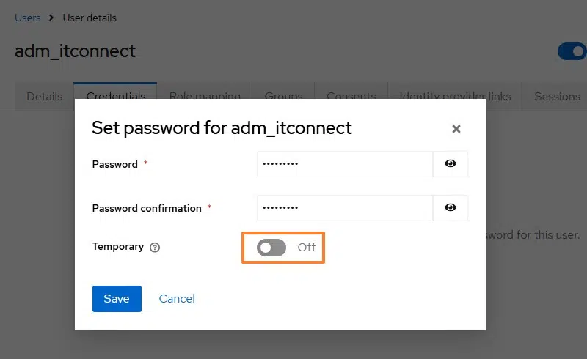Select the Groups tab
The height and width of the screenshot is (359, 587).
coord(283,95)
